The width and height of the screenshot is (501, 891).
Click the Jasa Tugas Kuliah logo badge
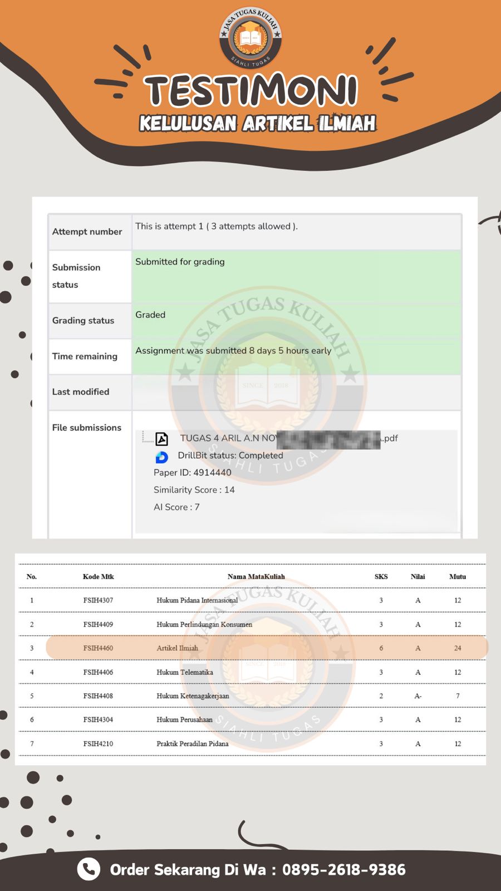[x=250, y=38]
